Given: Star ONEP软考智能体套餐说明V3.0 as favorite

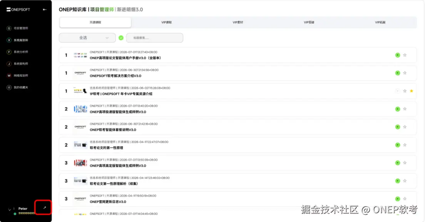Looking at the screenshot, I should click(x=405, y=127).
